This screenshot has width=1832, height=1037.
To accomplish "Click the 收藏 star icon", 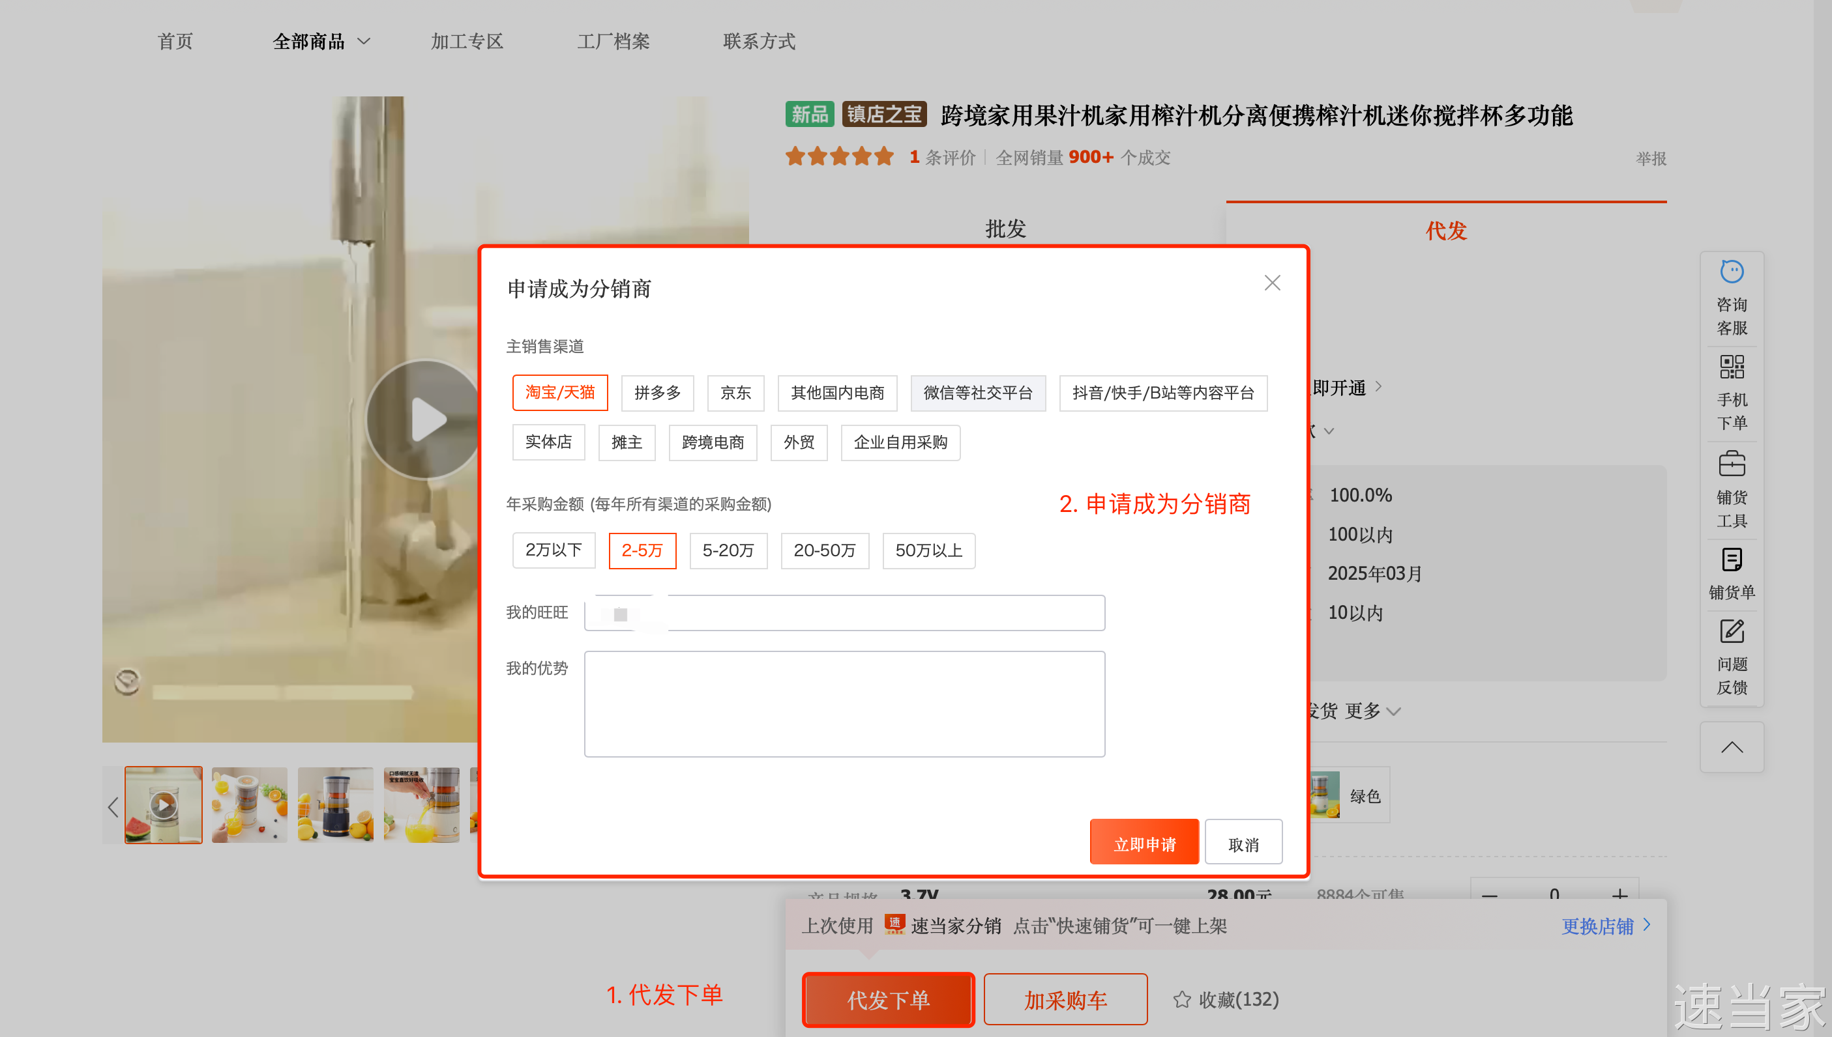I will (1181, 999).
